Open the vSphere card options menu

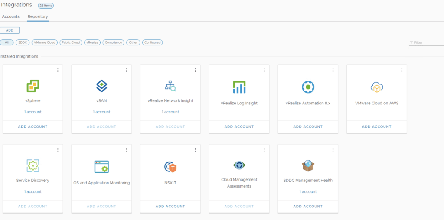[x=58, y=70]
